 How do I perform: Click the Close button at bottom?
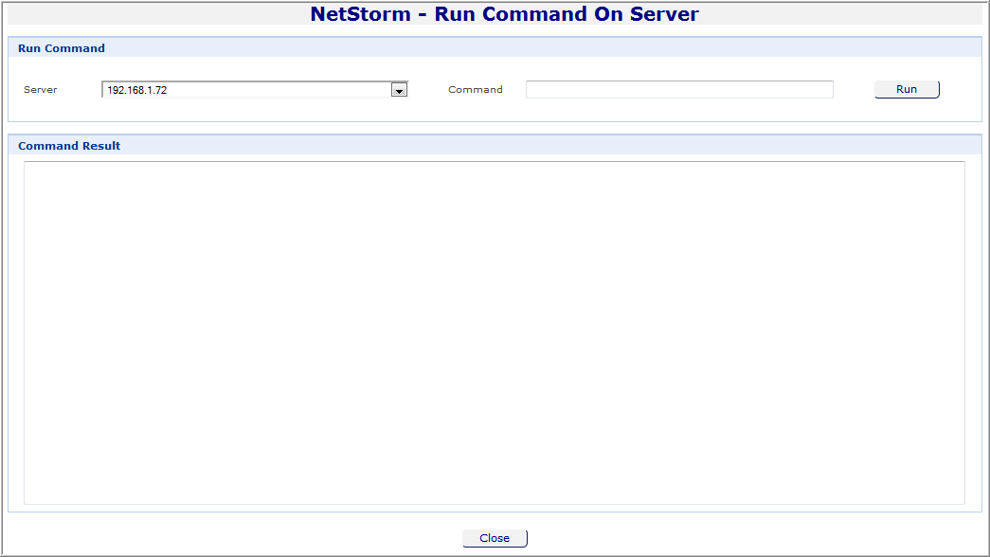pos(495,538)
